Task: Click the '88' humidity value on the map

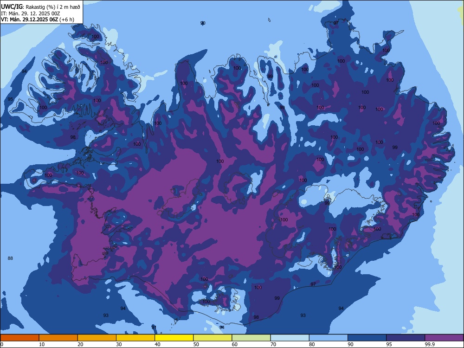Action: 10,258
